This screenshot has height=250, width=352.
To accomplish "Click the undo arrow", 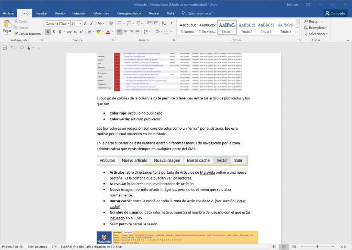I will point(12,47).
